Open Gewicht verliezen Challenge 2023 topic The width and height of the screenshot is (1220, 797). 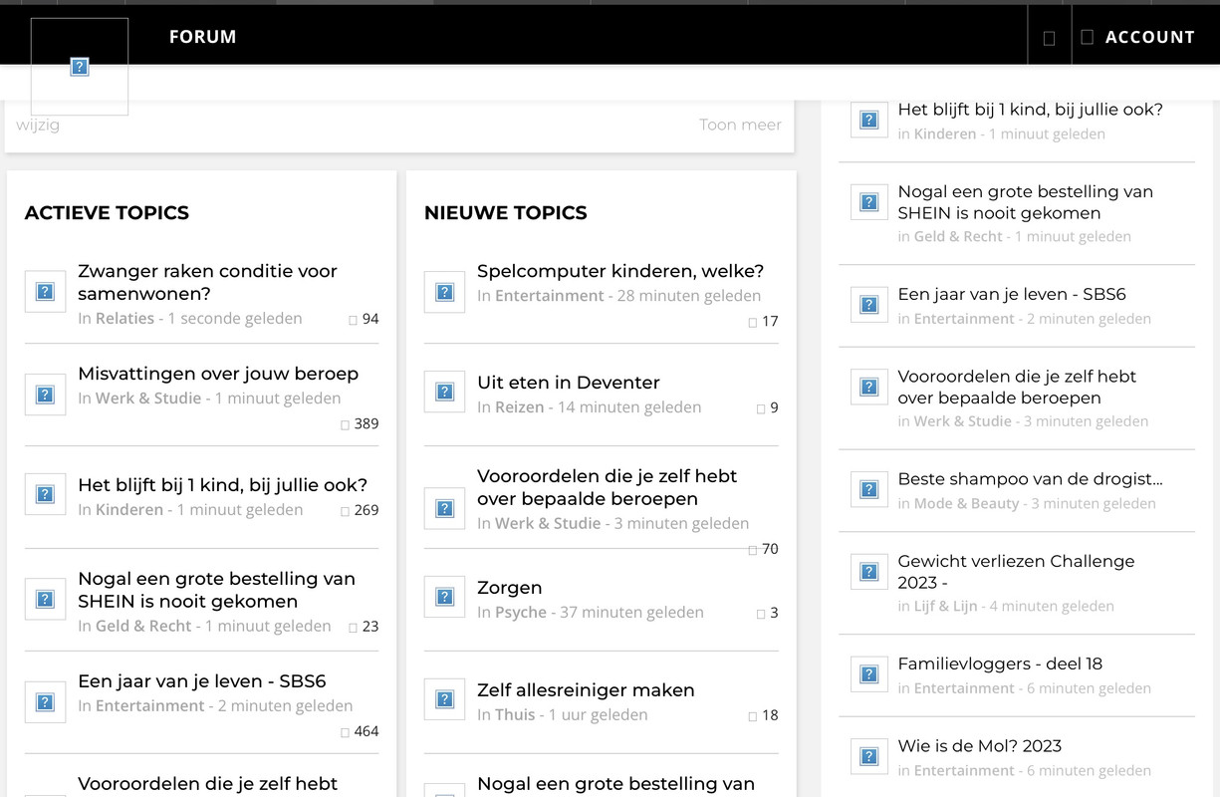(1016, 572)
